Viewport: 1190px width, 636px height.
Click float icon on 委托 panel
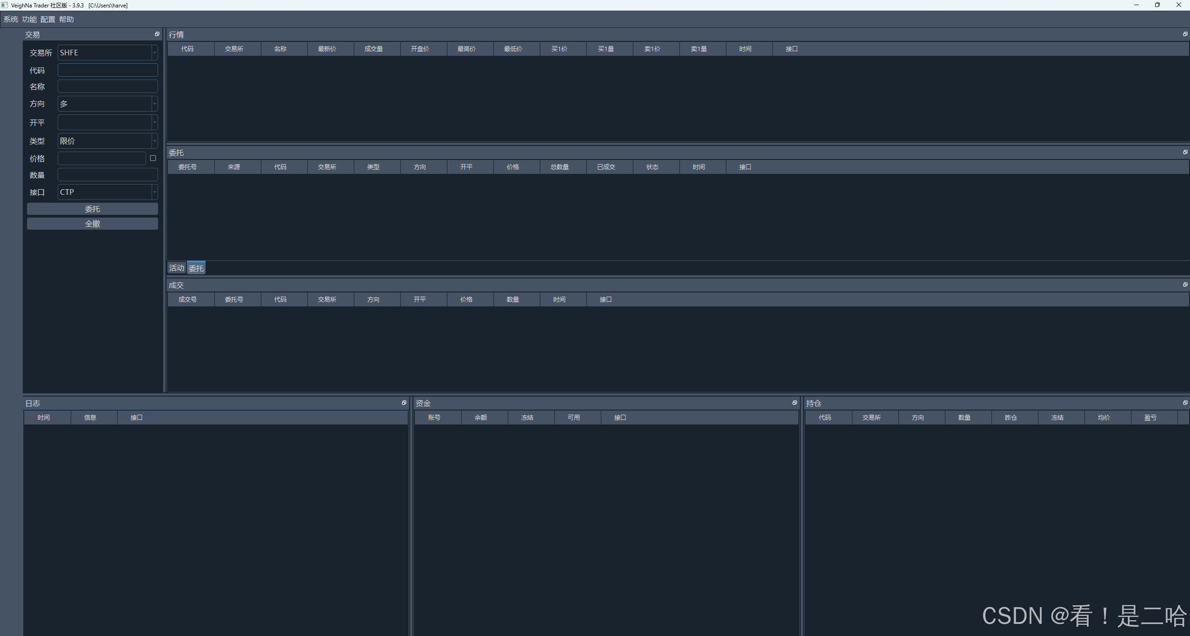1185,152
